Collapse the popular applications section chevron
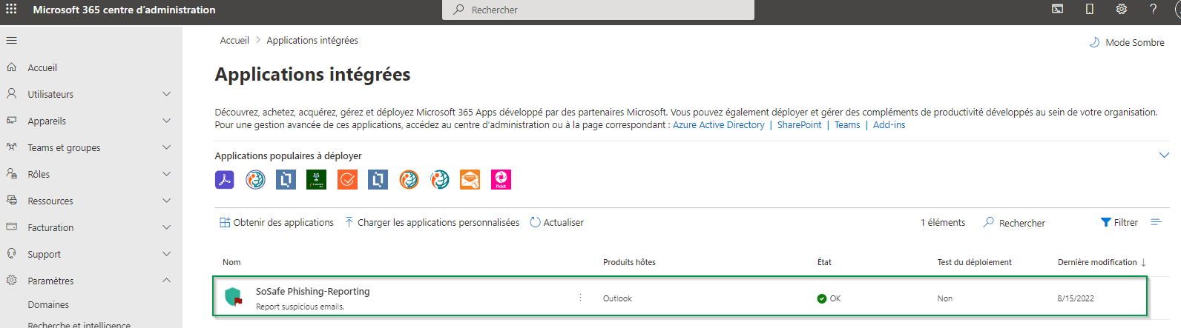 (x=1163, y=155)
